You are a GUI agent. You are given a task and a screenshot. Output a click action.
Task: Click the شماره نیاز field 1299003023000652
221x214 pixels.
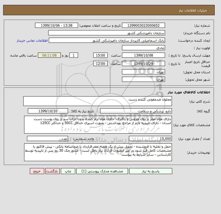click(143, 25)
